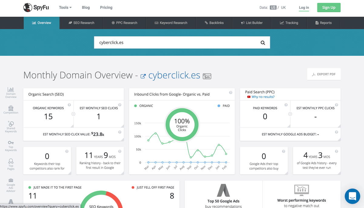Click help icon for Est Monthly PPC Clicks
The width and height of the screenshot is (364, 208).
point(336,105)
